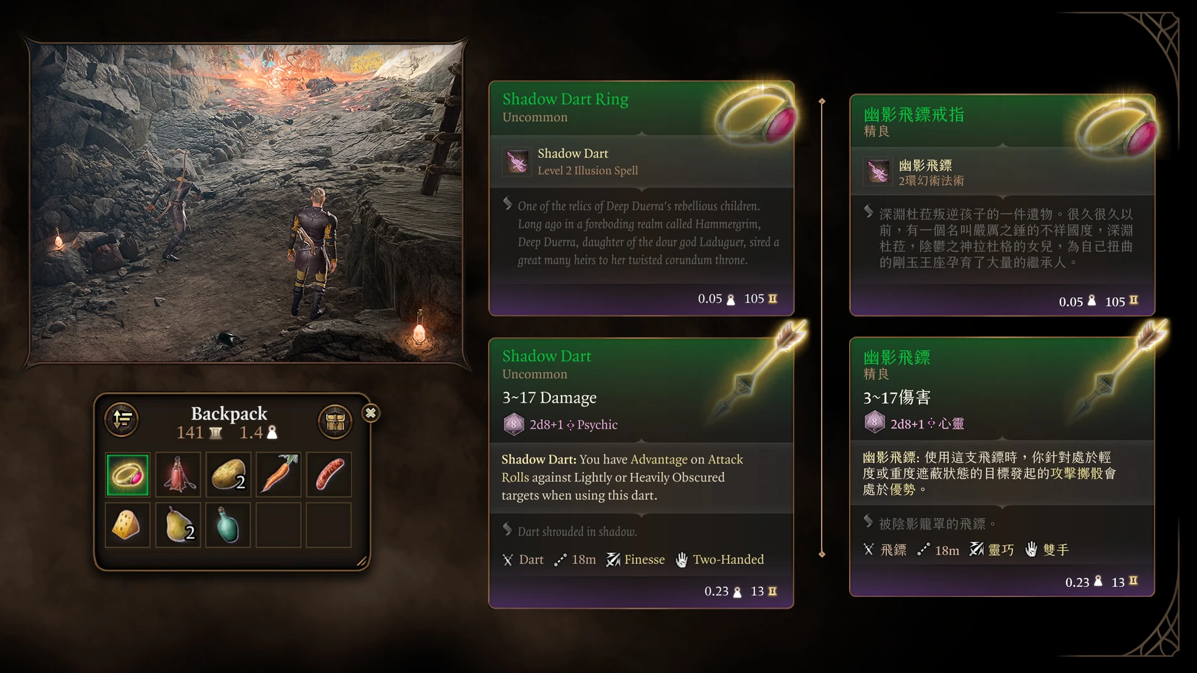The height and width of the screenshot is (673, 1197).
Task: Select the Shadow Dart Ring in backpack
Action: [x=128, y=474]
